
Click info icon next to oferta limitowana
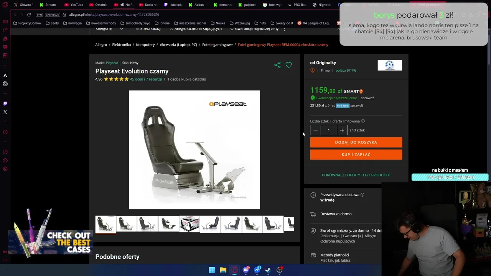tap(363, 121)
